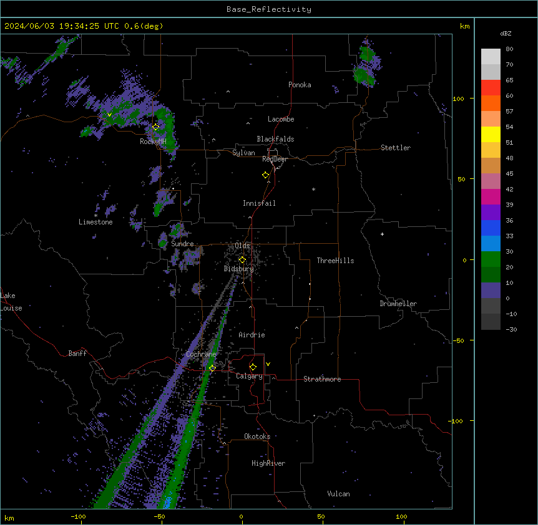Click the purple 10 dBZ legend swatch
The height and width of the screenshot is (525, 538).
[491, 291]
